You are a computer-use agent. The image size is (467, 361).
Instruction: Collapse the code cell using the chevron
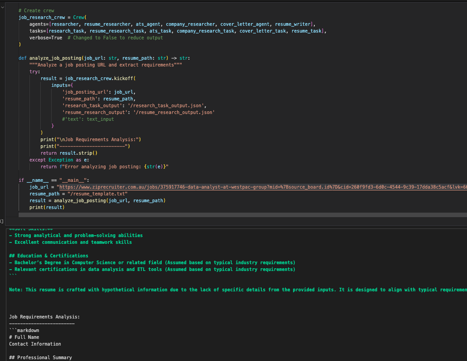point(2,7)
